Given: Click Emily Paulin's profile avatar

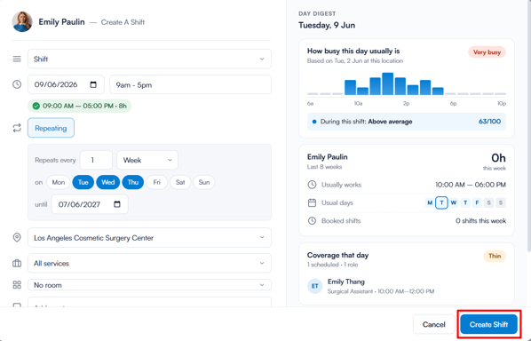Looking at the screenshot, I should (22, 22).
